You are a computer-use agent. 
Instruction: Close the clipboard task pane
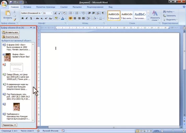(34, 28)
